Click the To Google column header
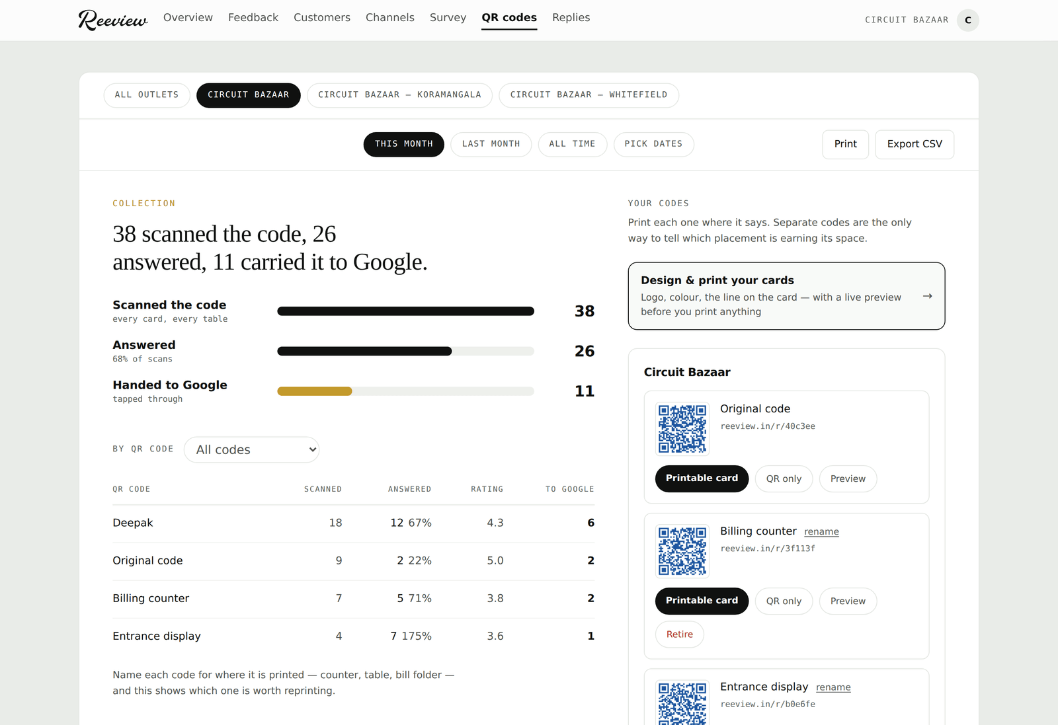This screenshot has height=725, width=1058. tap(569, 489)
